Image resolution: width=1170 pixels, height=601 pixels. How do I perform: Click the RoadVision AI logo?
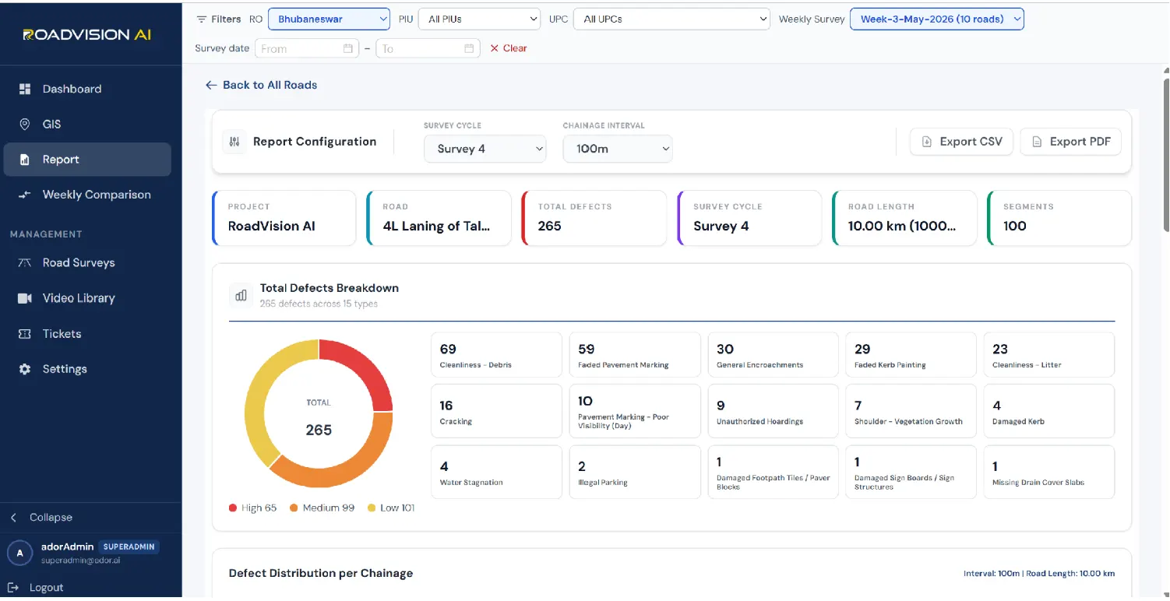tap(87, 34)
